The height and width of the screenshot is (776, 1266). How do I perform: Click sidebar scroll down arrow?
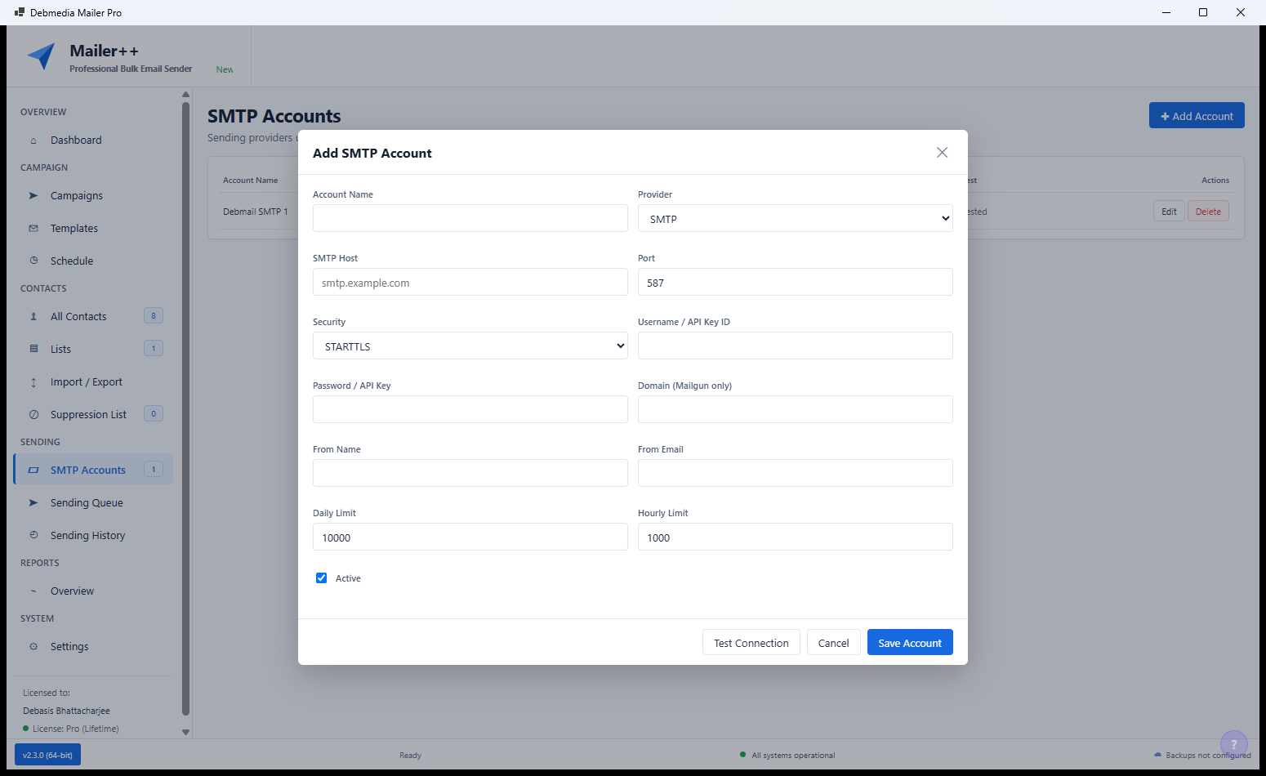[x=185, y=732]
